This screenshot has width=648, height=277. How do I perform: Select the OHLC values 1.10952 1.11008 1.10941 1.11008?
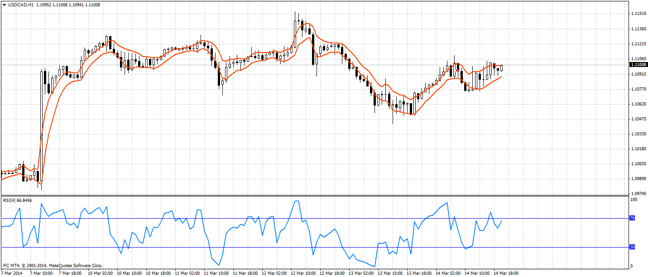coord(68,5)
